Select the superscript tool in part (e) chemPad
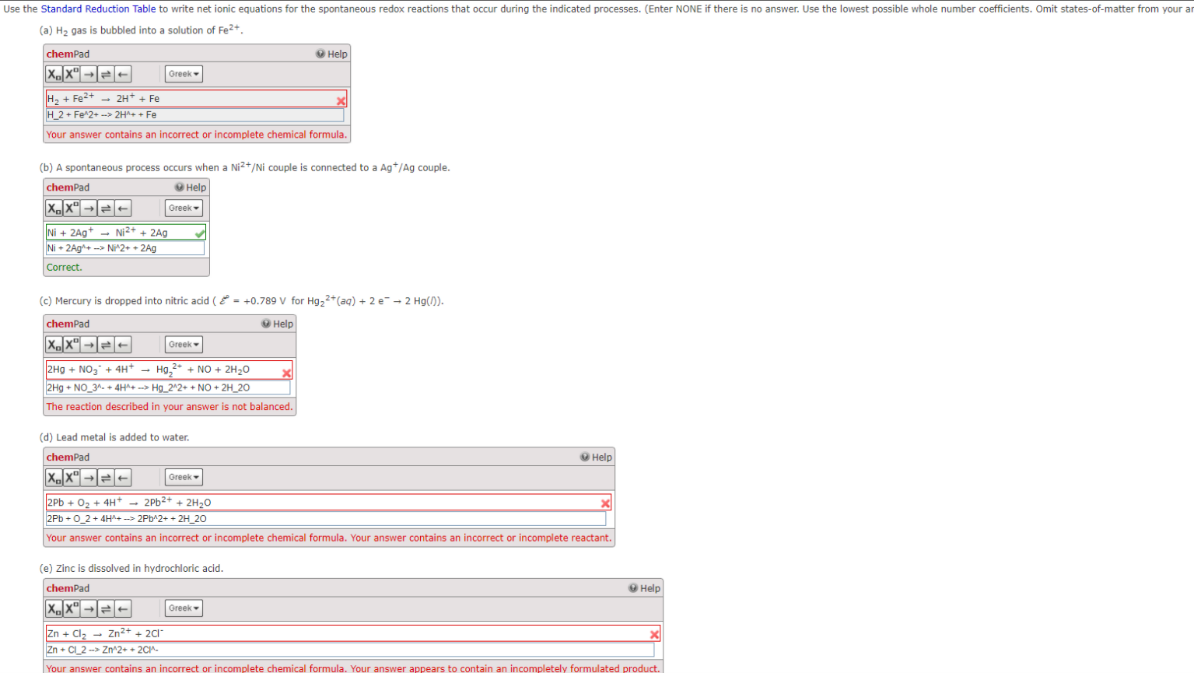Screen dimensions: 1194x673 click(x=70, y=608)
